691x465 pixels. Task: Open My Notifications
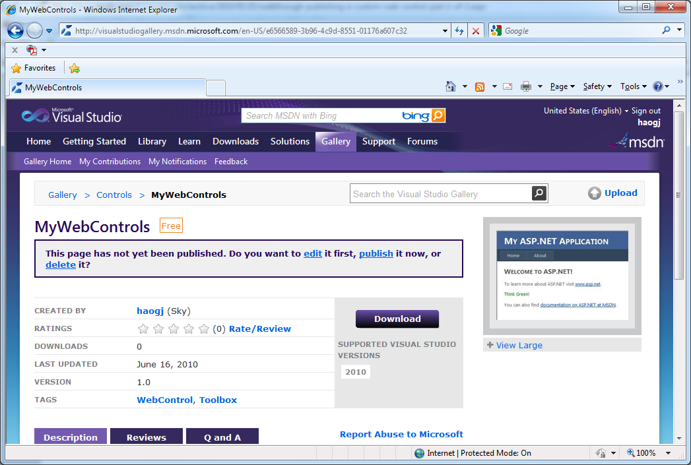(x=178, y=162)
